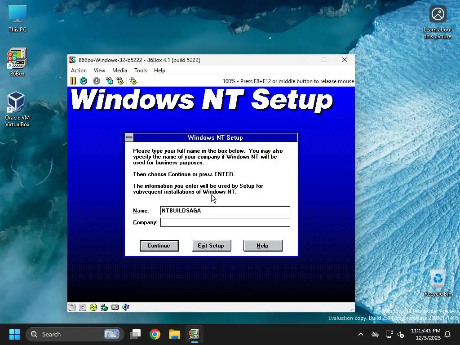Open File Explorer from the taskbar
Viewport: 460px width, 345px height.
pyautogui.click(x=175, y=334)
